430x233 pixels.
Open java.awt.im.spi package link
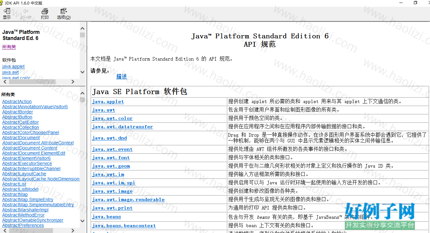[114, 183]
